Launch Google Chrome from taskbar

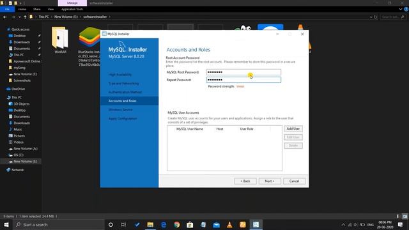click(177, 224)
